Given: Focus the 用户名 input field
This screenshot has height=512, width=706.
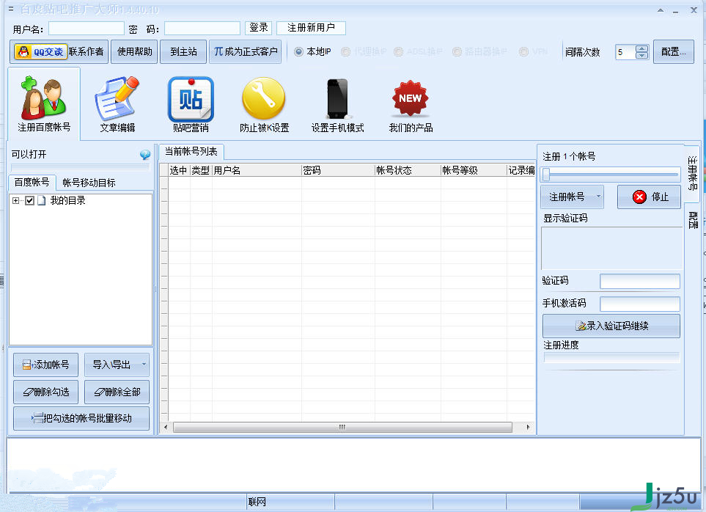Looking at the screenshot, I should (87, 29).
